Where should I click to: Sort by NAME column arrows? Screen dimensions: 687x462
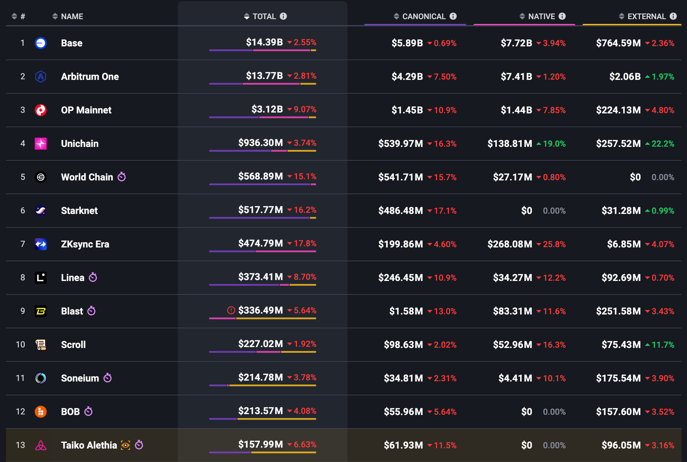[55, 16]
